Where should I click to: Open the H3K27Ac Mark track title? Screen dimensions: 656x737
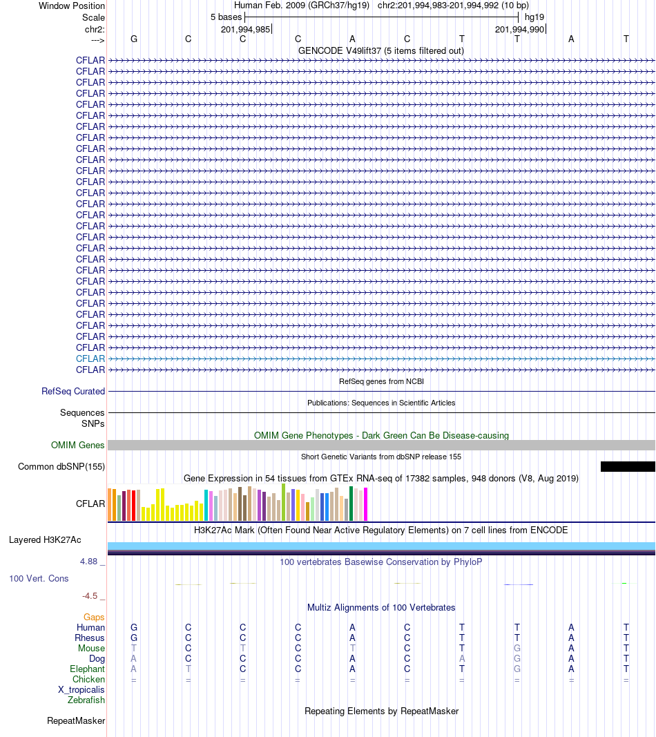click(381, 530)
